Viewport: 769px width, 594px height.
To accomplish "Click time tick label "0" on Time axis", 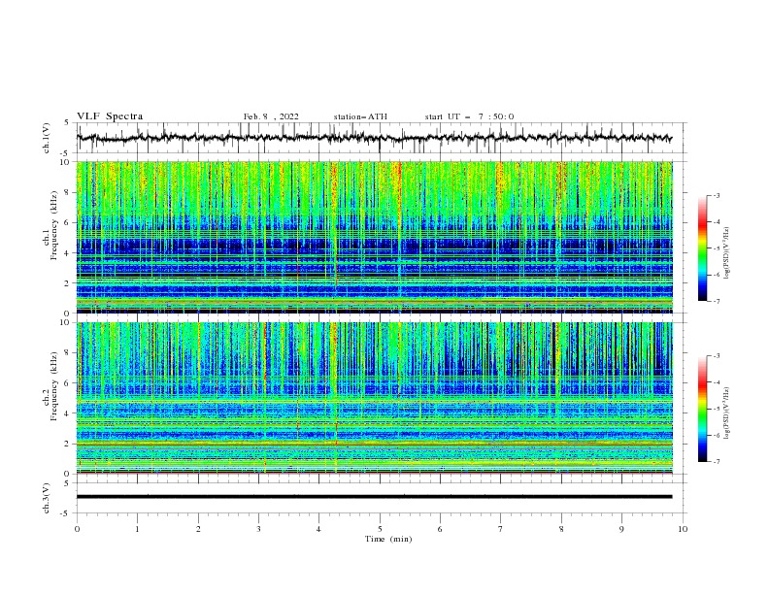I will (77, 529).
